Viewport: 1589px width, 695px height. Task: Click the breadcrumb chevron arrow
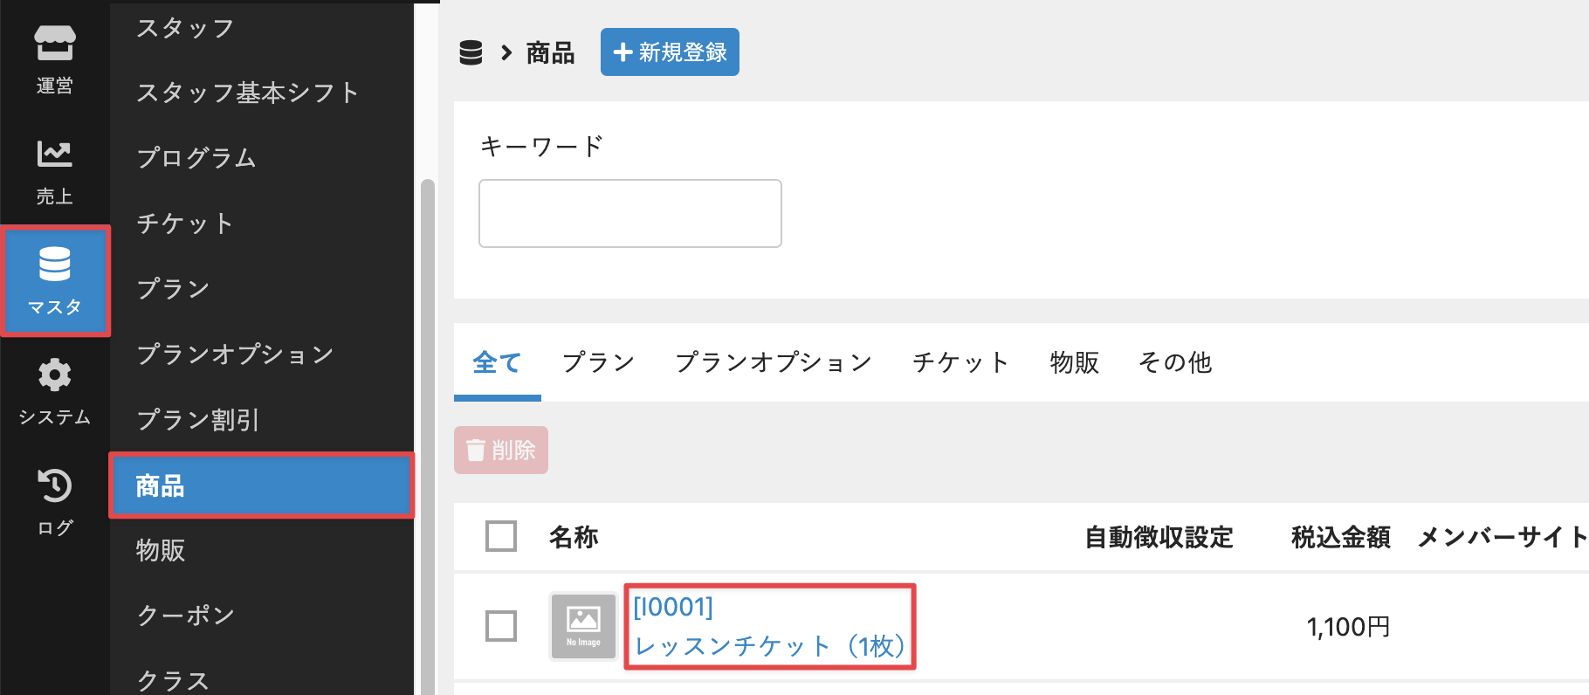[x=506, y=53]
